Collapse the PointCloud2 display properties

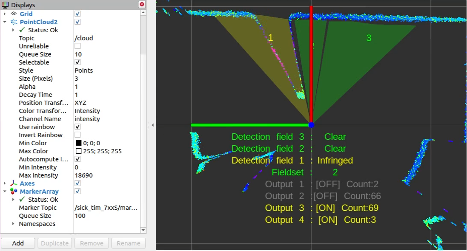click(x=4, y=22)
